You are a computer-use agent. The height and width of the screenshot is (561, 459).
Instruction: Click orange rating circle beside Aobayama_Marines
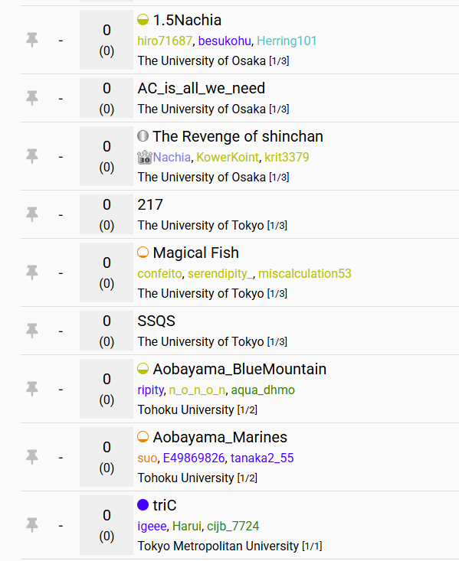(143, 436)
